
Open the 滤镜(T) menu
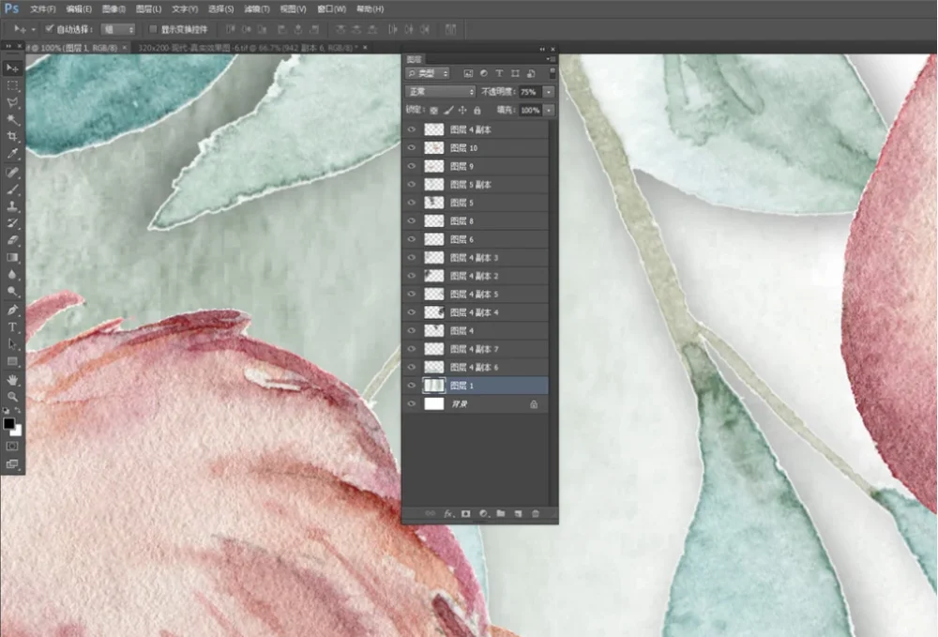point(256,8)
